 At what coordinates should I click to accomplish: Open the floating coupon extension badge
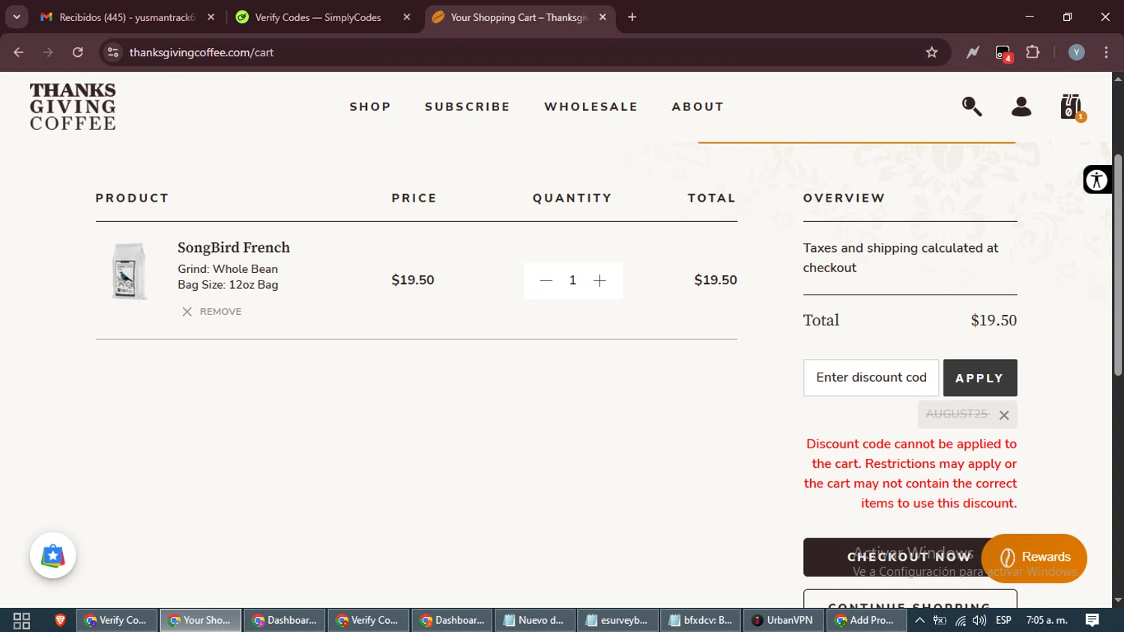(x=53, y=556)
